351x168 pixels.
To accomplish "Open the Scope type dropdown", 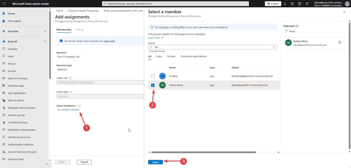I will [100, 96].
